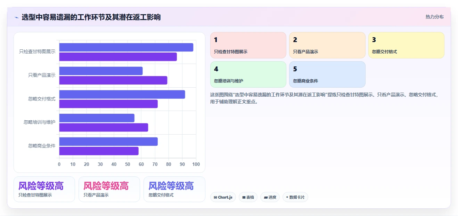Click the x-axis tick 80
The height and width of the screenshot is (216, 458).
coord(169,164)
